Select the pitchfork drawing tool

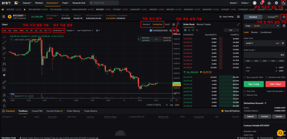(4, 48)
